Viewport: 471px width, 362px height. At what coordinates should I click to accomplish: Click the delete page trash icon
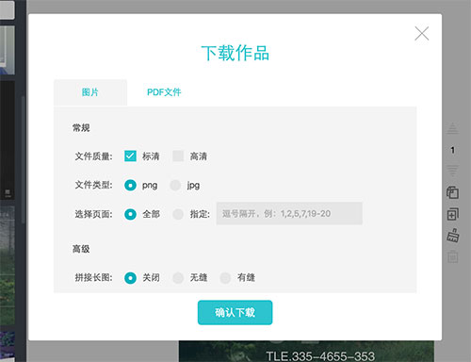(x=452, y=256)
